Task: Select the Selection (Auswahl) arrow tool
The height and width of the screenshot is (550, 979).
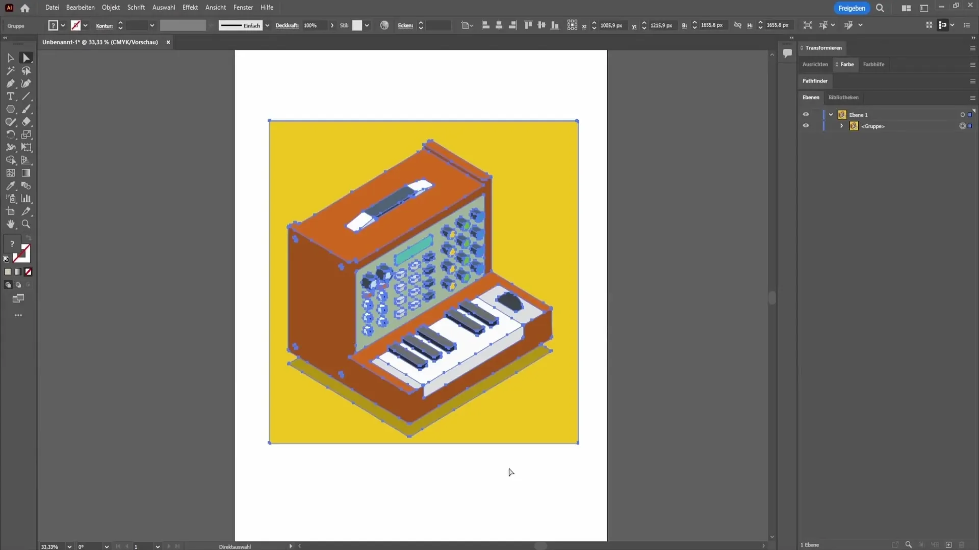Action: [11, 58]
